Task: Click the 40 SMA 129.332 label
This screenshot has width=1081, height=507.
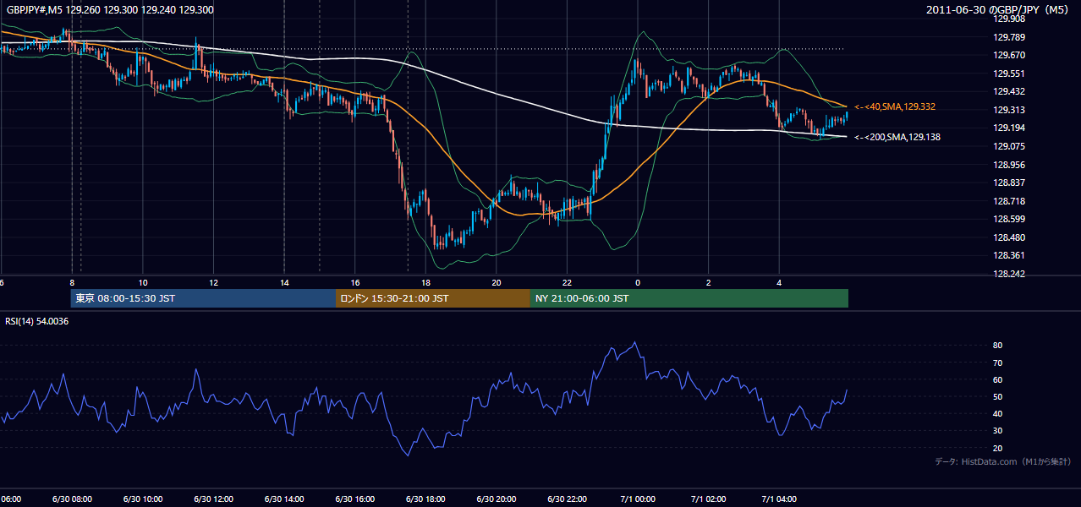Action: coord(897,107)
